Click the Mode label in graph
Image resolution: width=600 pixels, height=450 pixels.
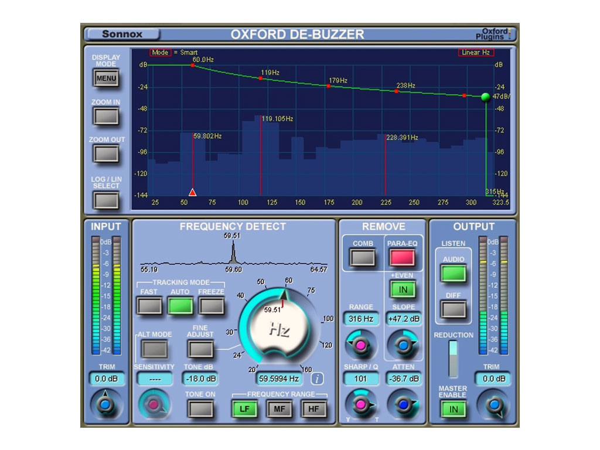pyautogui.click(x=160, y=52)
